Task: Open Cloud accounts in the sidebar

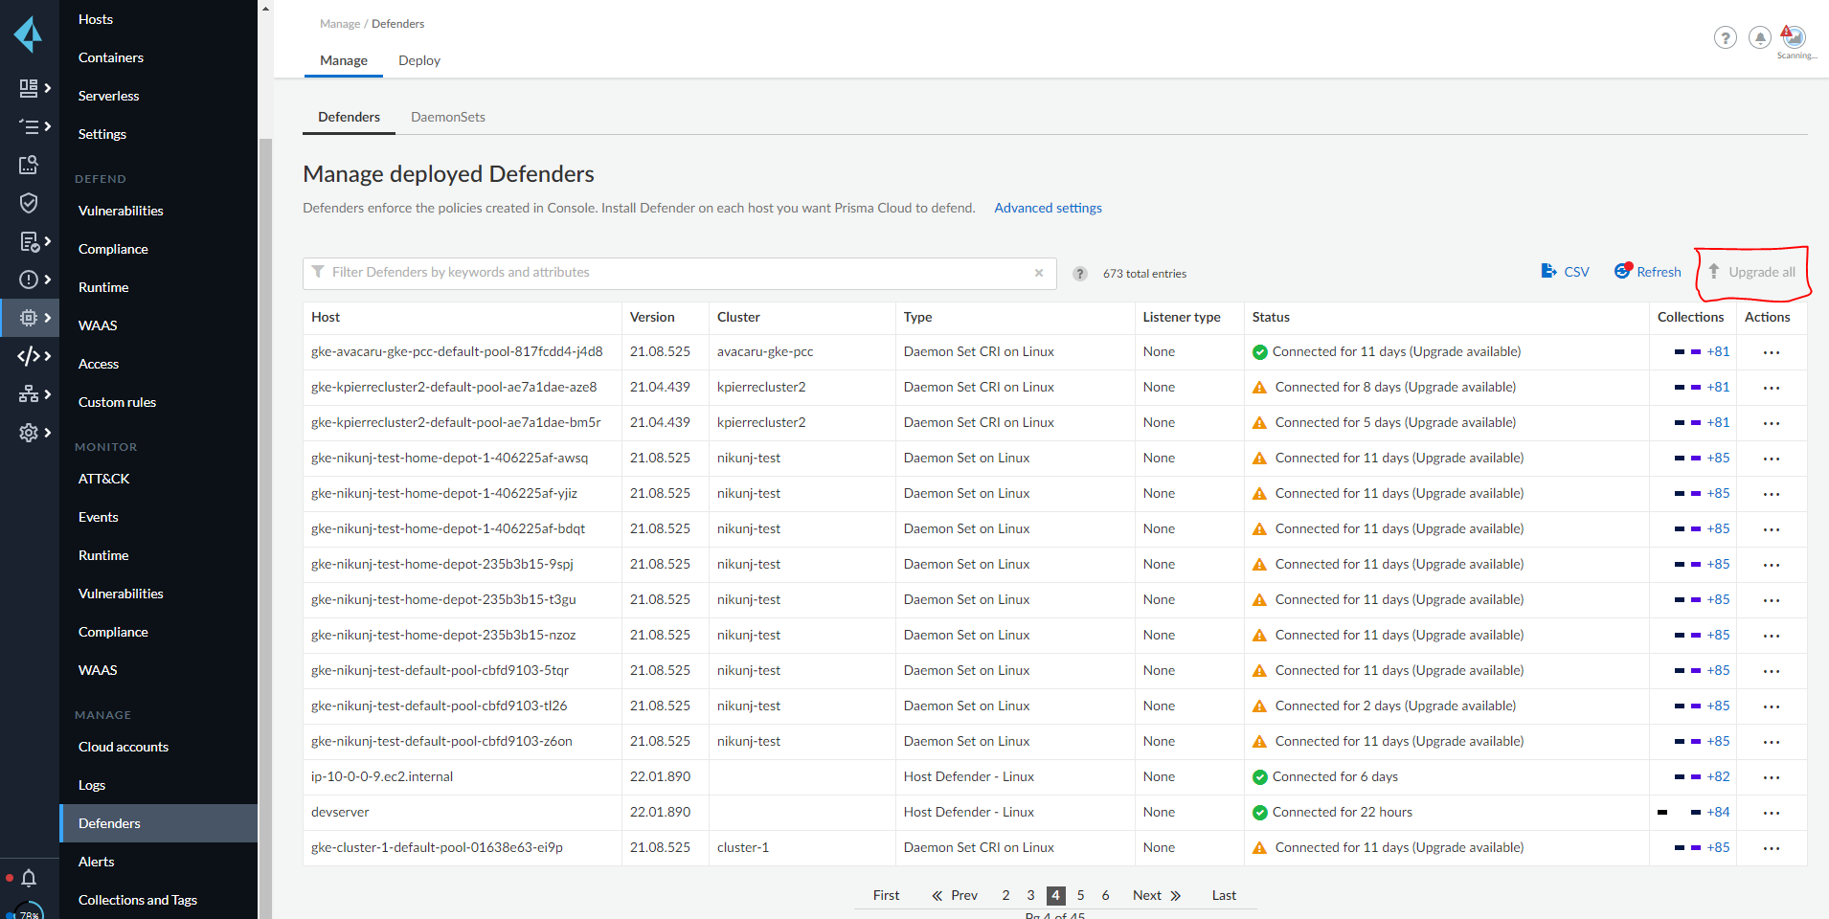Action: pyautogui.click(x=124, y=747)
